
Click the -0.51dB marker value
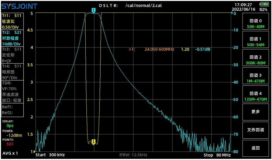pyautogui.click(x=202, y=49)
